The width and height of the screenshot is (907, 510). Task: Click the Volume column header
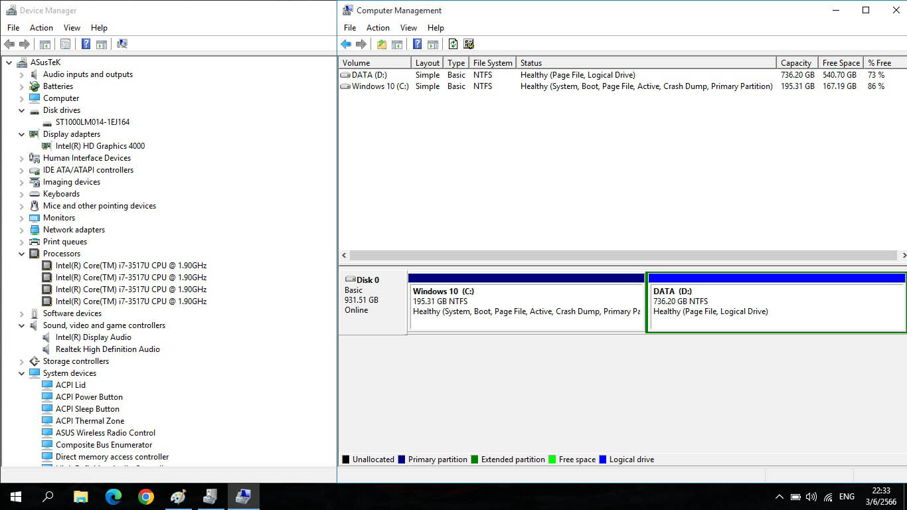tap(374, 63)
